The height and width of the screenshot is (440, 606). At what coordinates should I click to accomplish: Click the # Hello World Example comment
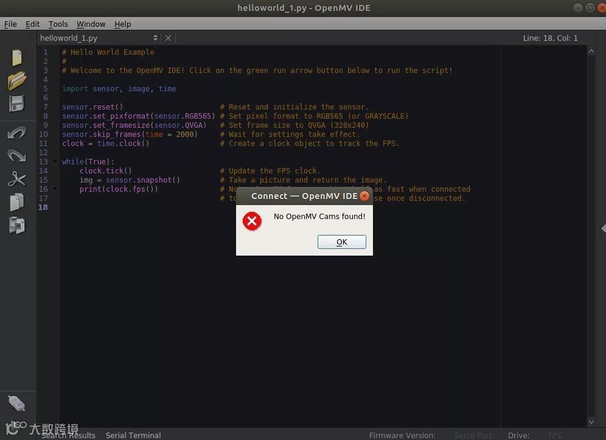108,52
